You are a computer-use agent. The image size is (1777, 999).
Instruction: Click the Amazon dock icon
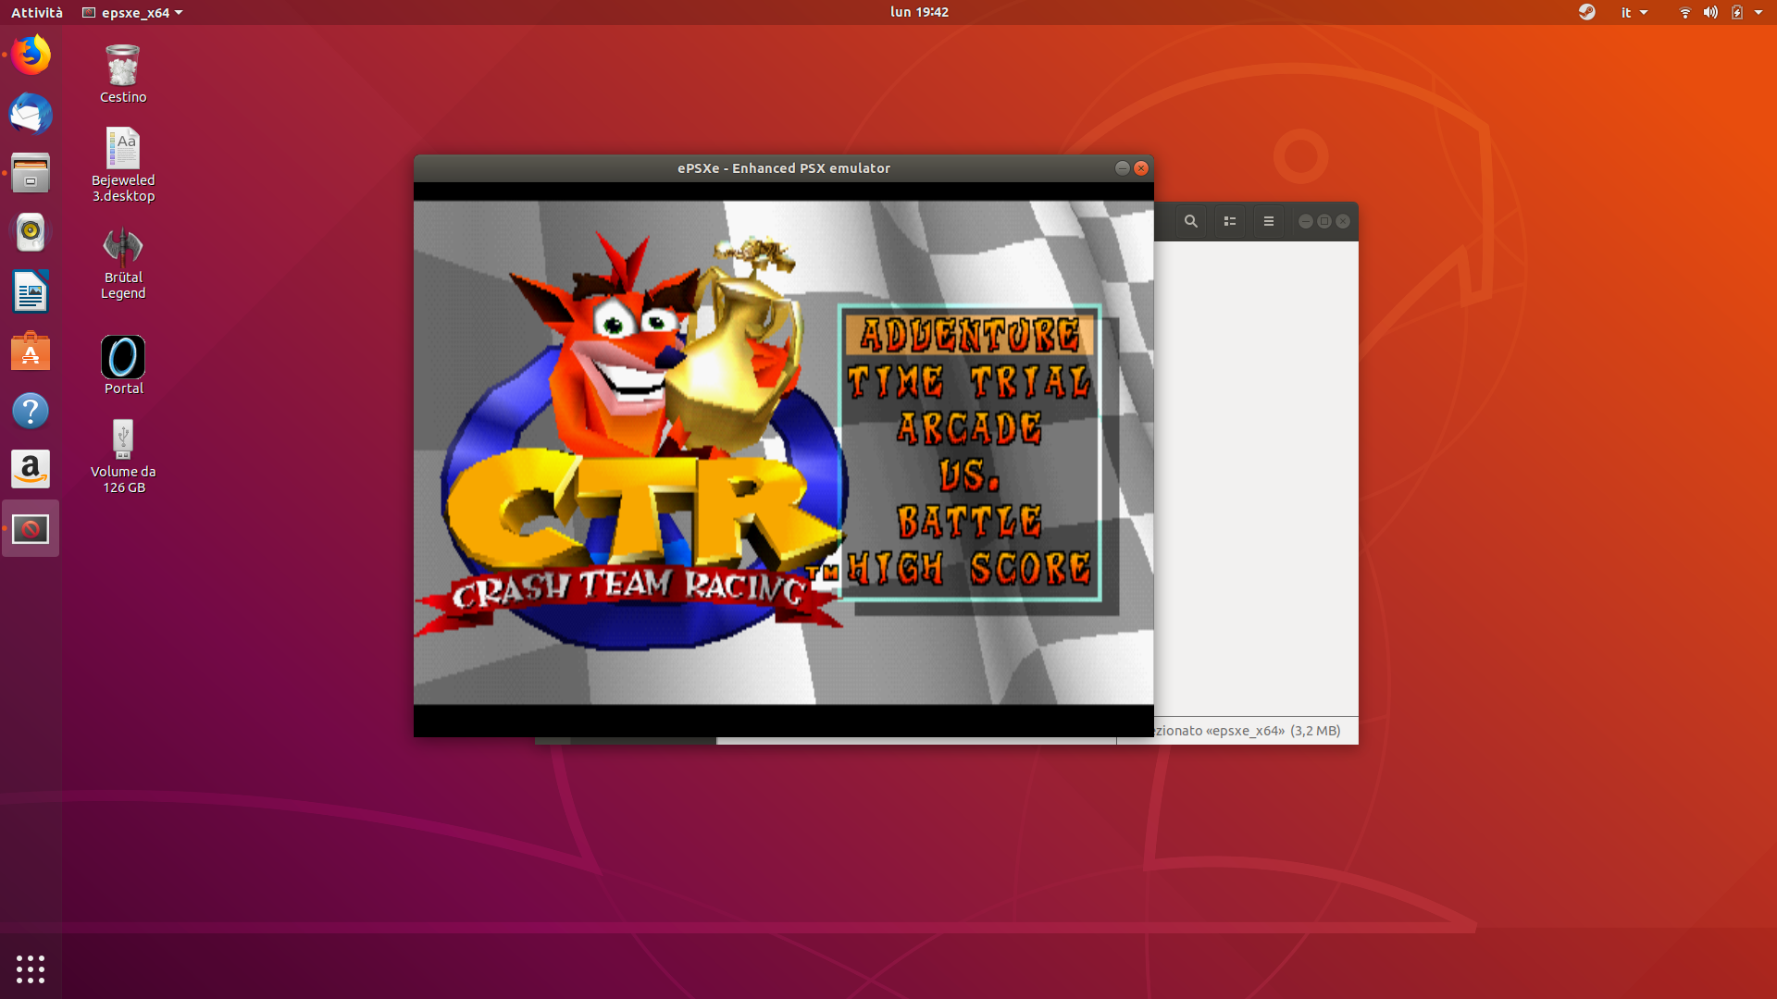[x=31, y=469]
